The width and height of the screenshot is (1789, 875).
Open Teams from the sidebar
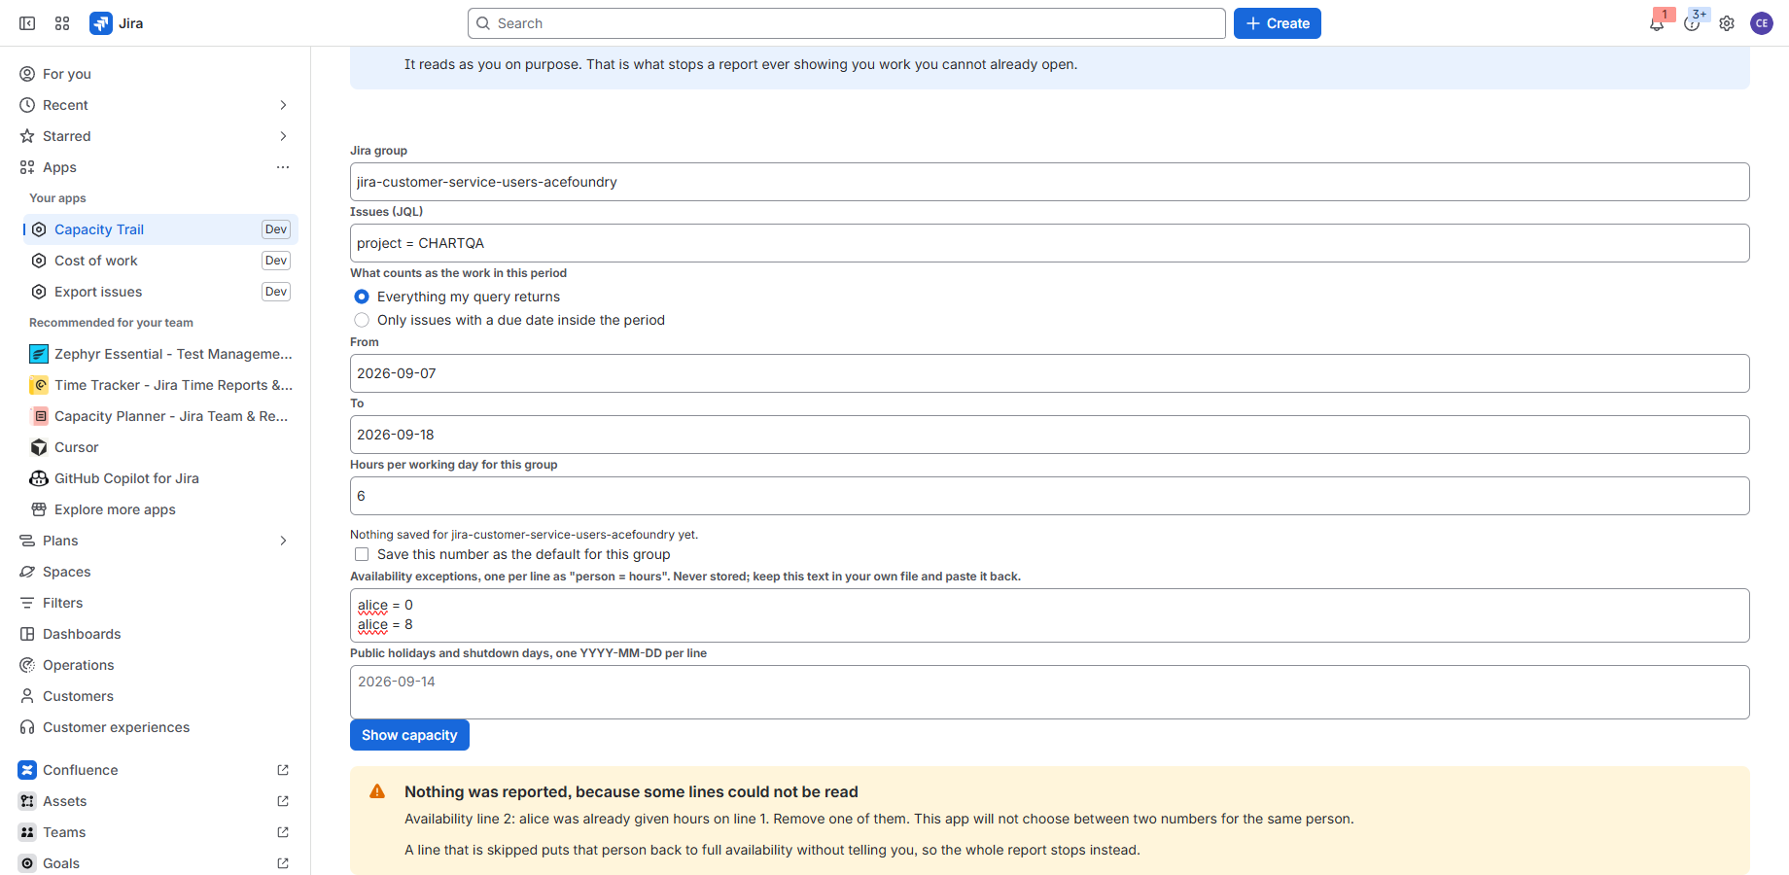tap(155, 832)
